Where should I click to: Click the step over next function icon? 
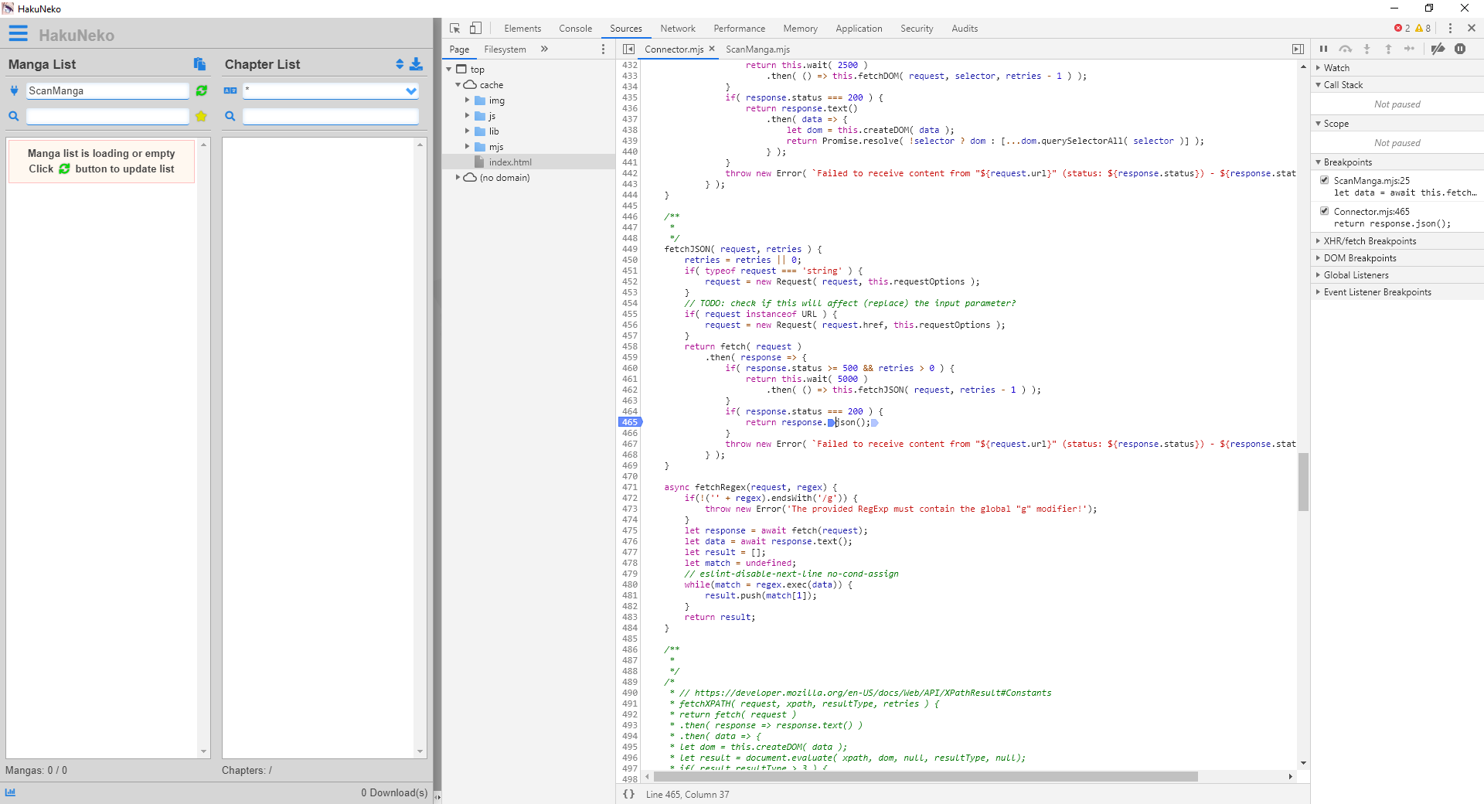pyautogui.click(x=1346, y=49)
